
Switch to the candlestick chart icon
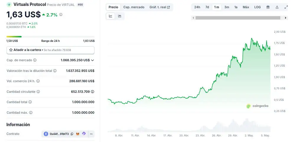tap(120, 16)
